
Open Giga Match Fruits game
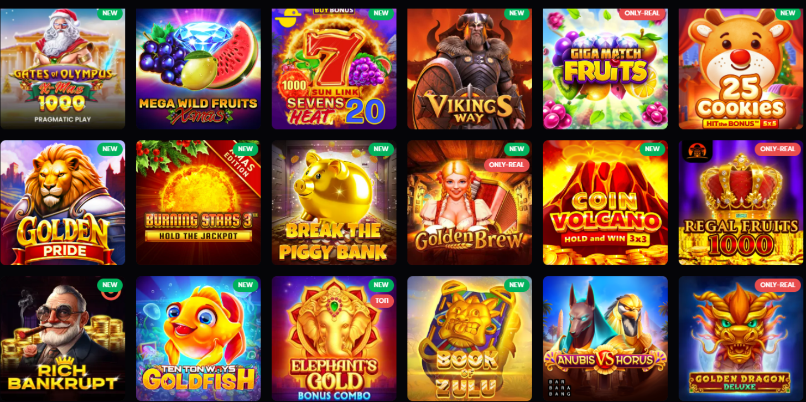pyautogui.click(x=605, y=69)
